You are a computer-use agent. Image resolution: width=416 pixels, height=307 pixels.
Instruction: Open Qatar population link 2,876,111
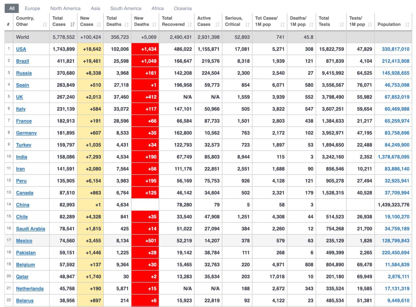(x=399, y=277)
